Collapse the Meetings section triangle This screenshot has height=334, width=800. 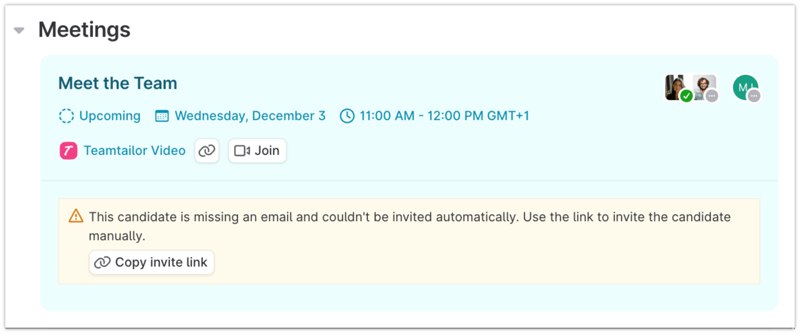pyautogui.click(x=19, y=31)
